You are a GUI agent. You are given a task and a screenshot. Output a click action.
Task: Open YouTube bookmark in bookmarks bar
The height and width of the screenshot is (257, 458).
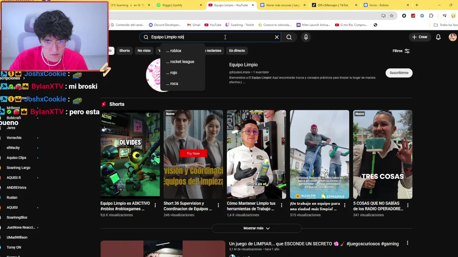213,25
